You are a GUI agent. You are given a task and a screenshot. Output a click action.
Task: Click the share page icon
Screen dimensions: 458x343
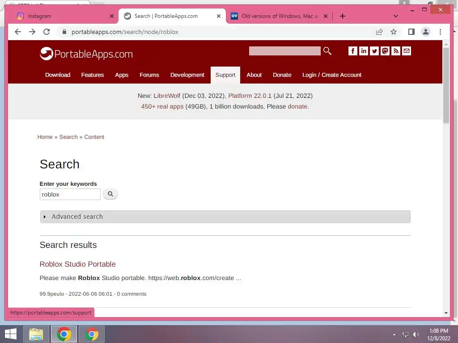pos(379,32)
